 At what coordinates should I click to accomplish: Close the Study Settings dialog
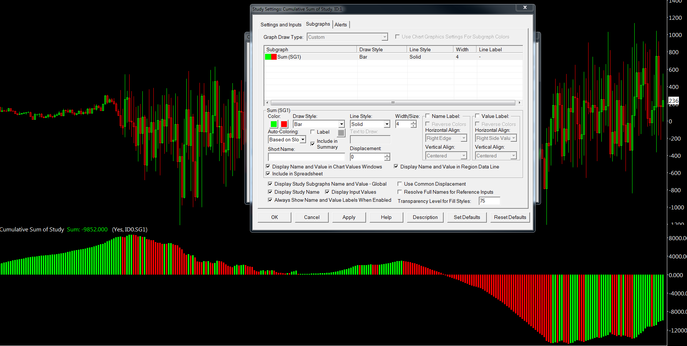(524, 8)
